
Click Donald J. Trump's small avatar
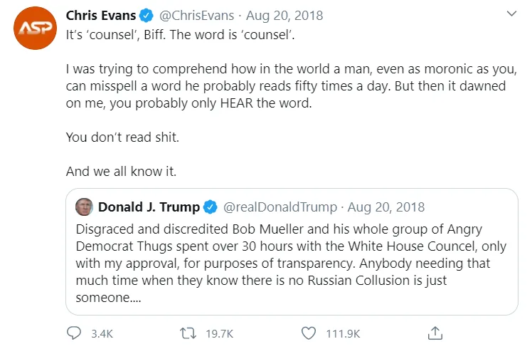84,207
